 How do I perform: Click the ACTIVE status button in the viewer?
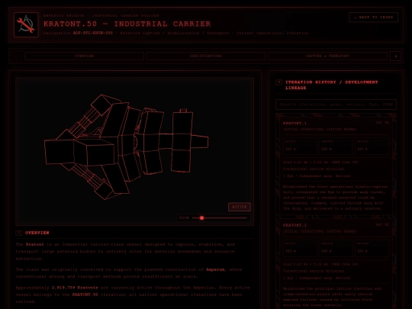point(239,207)
